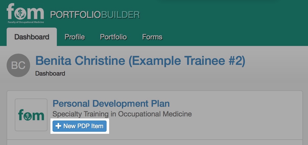Click the PORTFOLIOBUILDER title text
This screenshot has height=145, width=308.
pyautogui.click(x=95, y=15)
